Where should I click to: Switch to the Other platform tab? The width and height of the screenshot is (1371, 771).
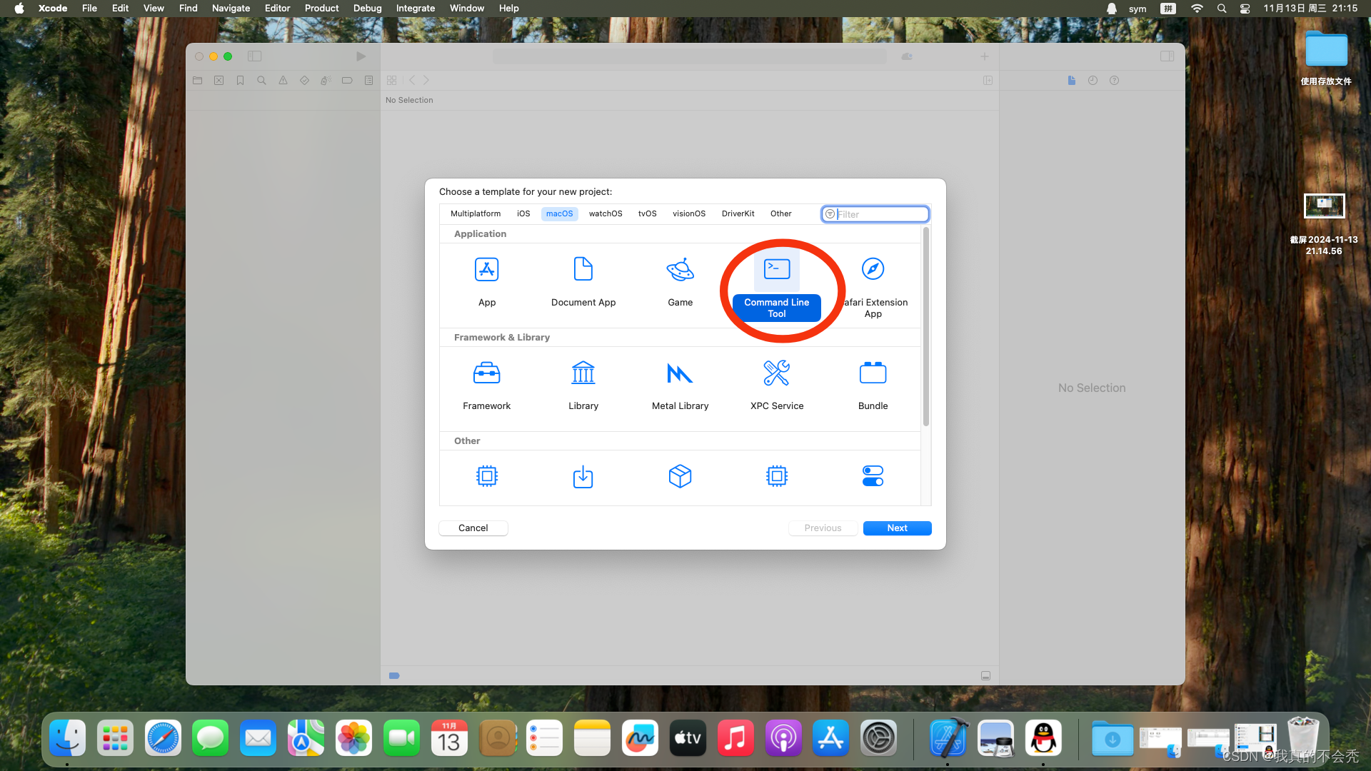(x=781, y=213)
